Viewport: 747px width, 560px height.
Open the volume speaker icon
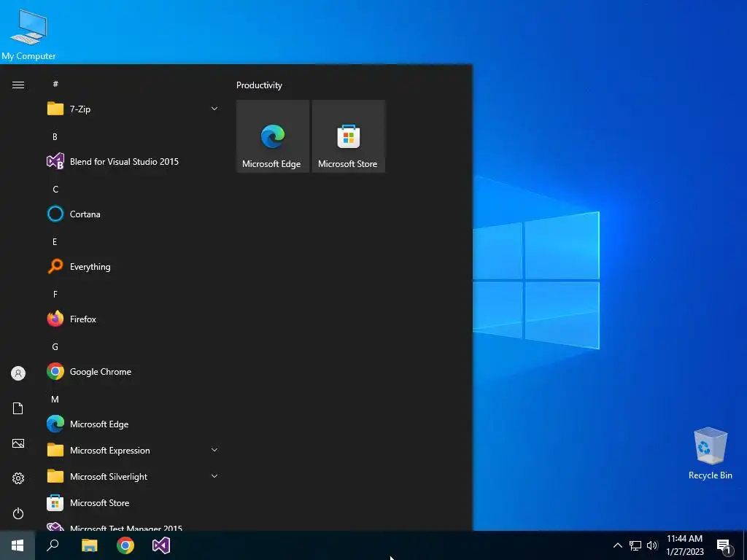652,545
